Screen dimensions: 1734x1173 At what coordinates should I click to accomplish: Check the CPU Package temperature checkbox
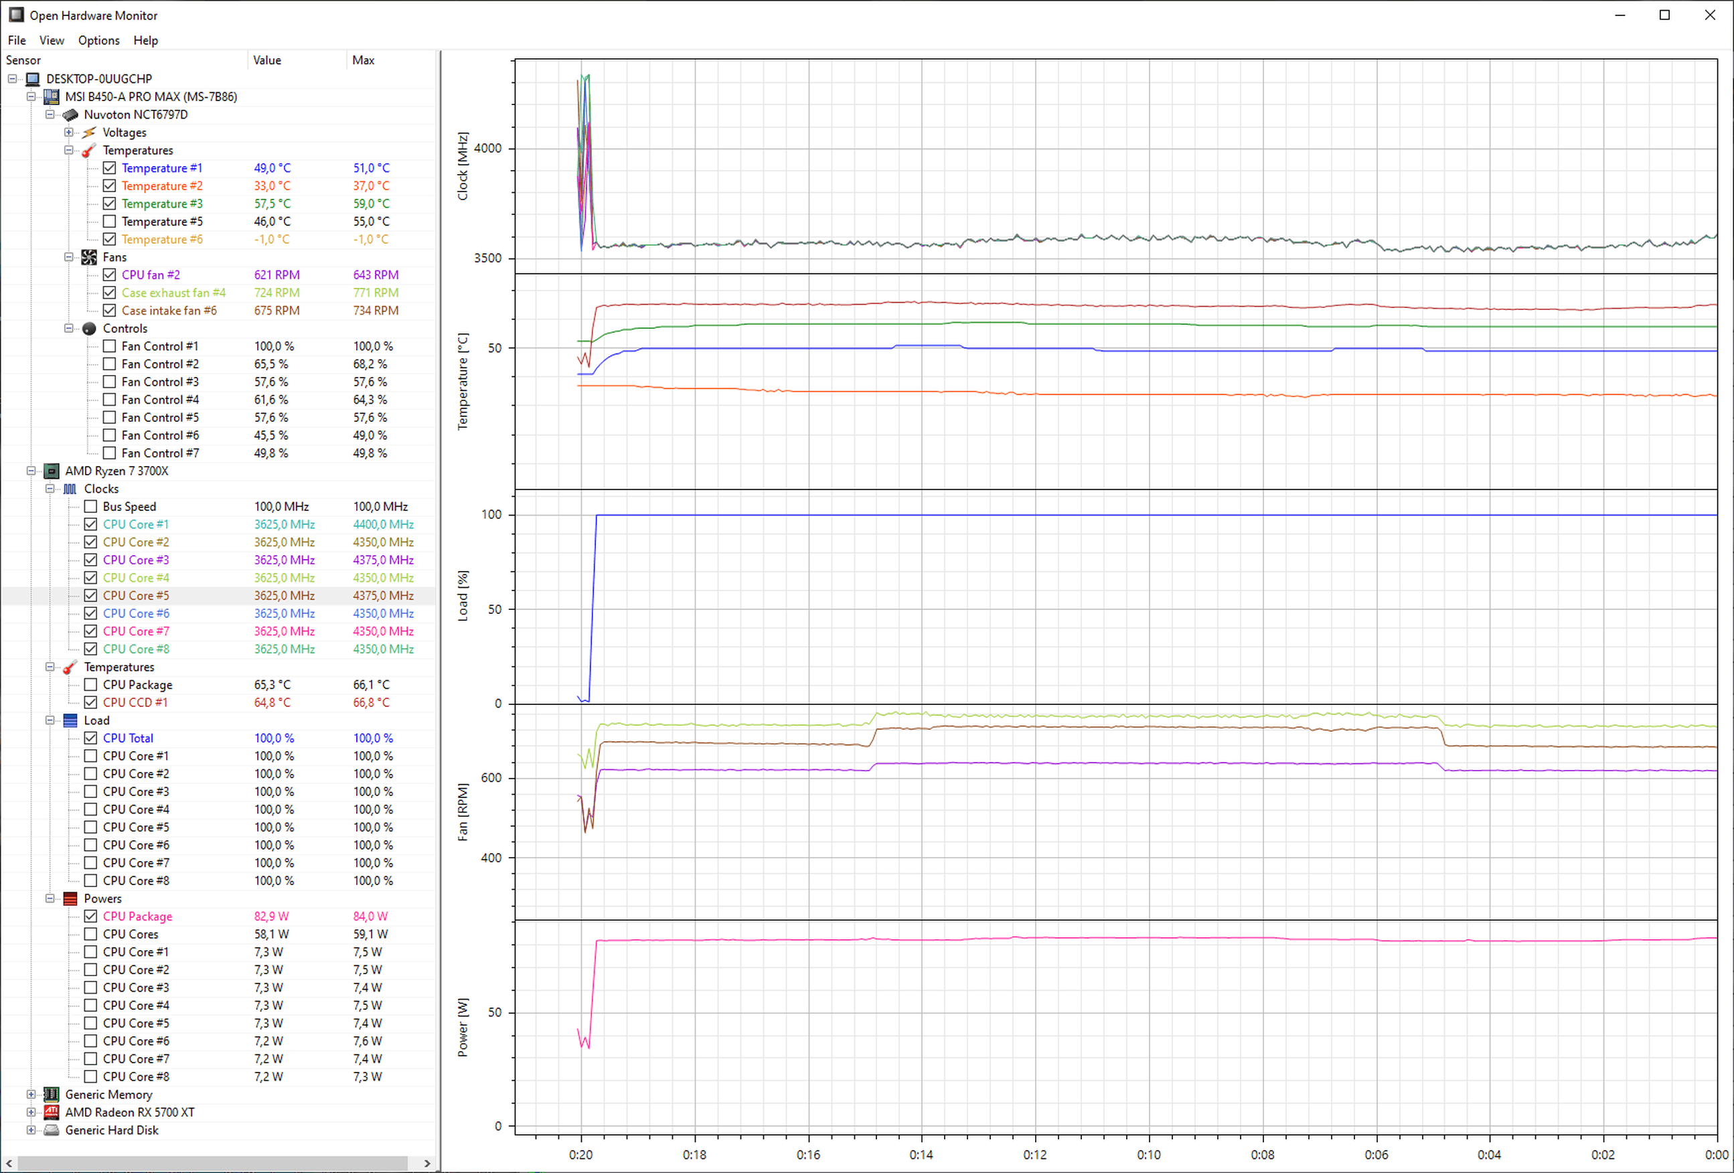(x=91, y=685)
